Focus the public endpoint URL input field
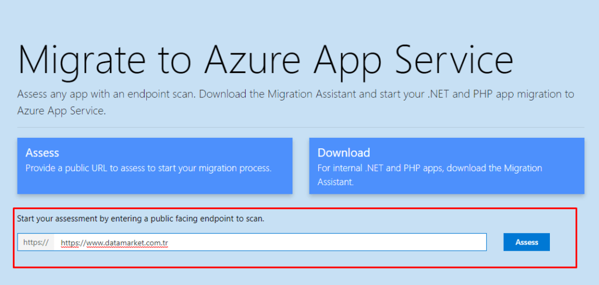 [270, 242]
